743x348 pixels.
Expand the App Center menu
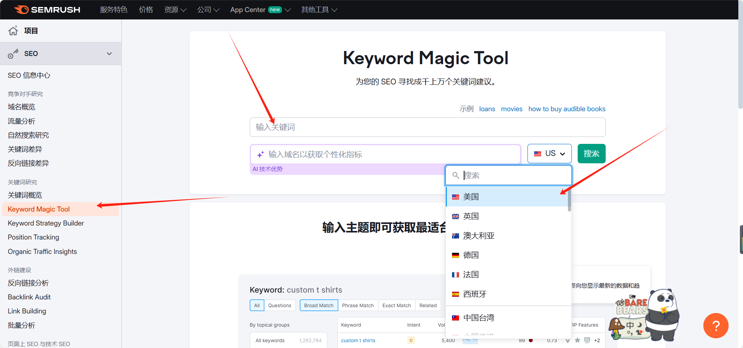[x=260, y=10]
